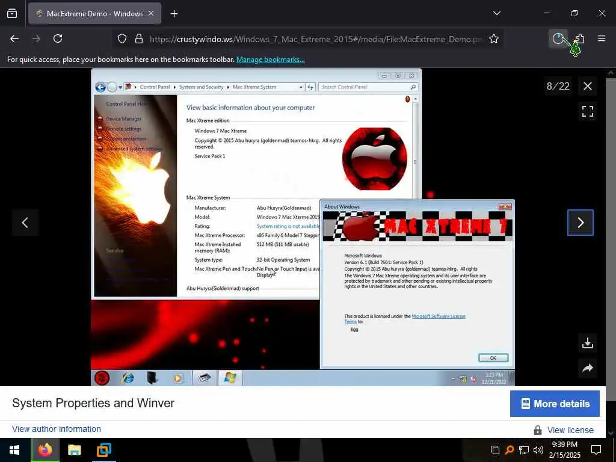Viewport: 616px width, 462px height.
Task: Click the magnifier extension toolbar icon
Action: pos(558,38)
